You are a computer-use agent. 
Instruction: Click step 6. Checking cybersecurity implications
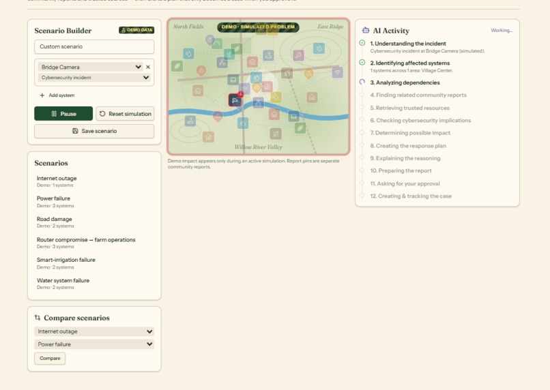(x=420, y=120)
